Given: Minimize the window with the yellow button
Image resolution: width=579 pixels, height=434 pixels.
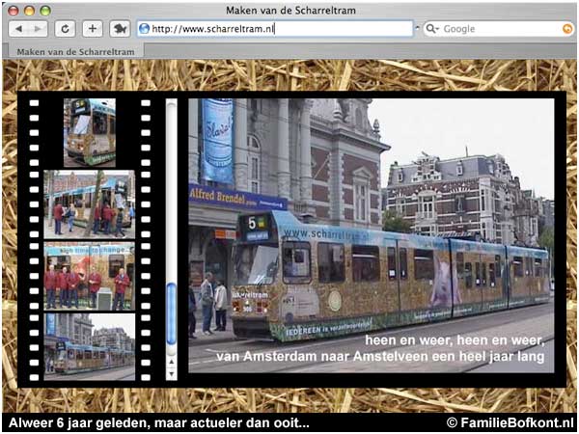Looking at the screenshot, I should pos(29,11).
